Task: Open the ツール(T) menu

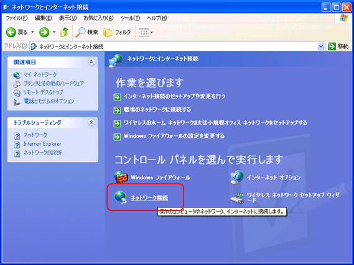Action: [130, 18]
